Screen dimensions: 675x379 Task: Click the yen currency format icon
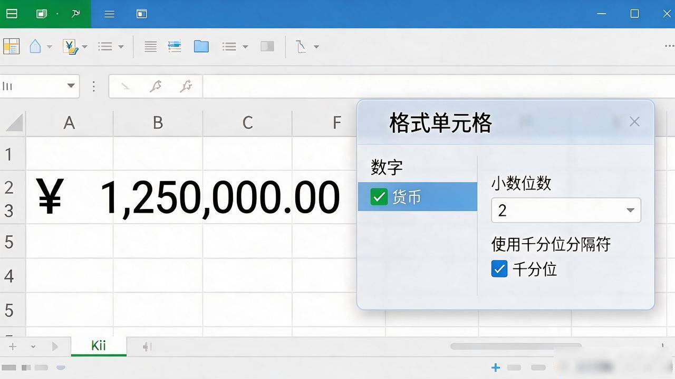tap(70, 46)
